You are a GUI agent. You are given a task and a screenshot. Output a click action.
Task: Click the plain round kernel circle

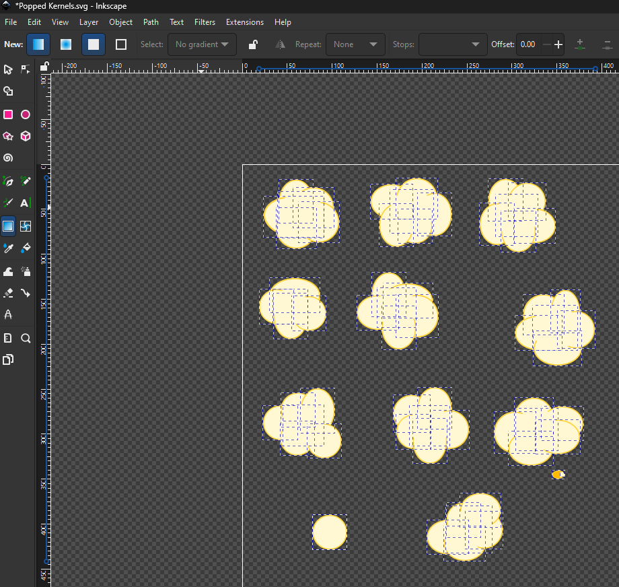click(330, 532)
